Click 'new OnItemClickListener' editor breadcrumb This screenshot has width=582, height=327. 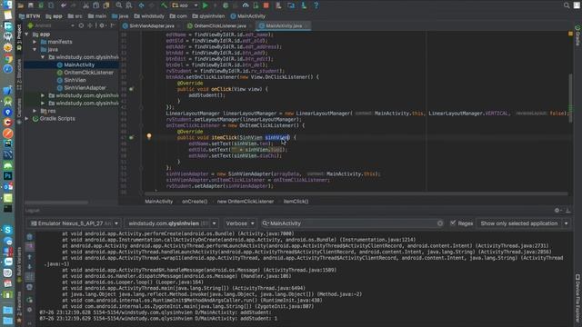(246, 202)
